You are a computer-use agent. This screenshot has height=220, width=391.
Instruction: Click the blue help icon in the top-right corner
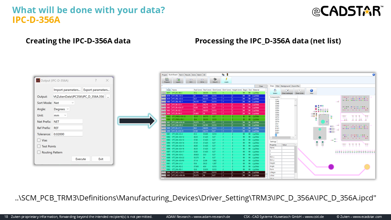point(374,75)
